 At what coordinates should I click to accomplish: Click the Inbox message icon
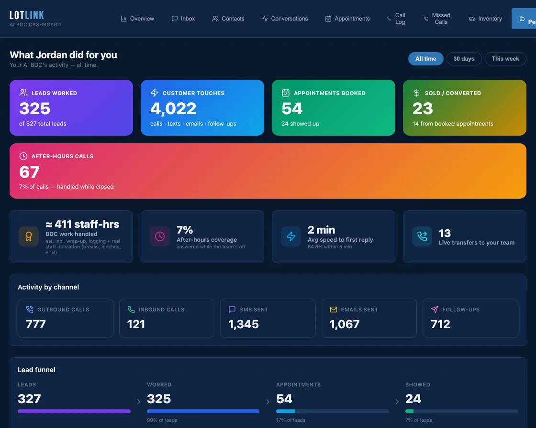pos(174,19)
